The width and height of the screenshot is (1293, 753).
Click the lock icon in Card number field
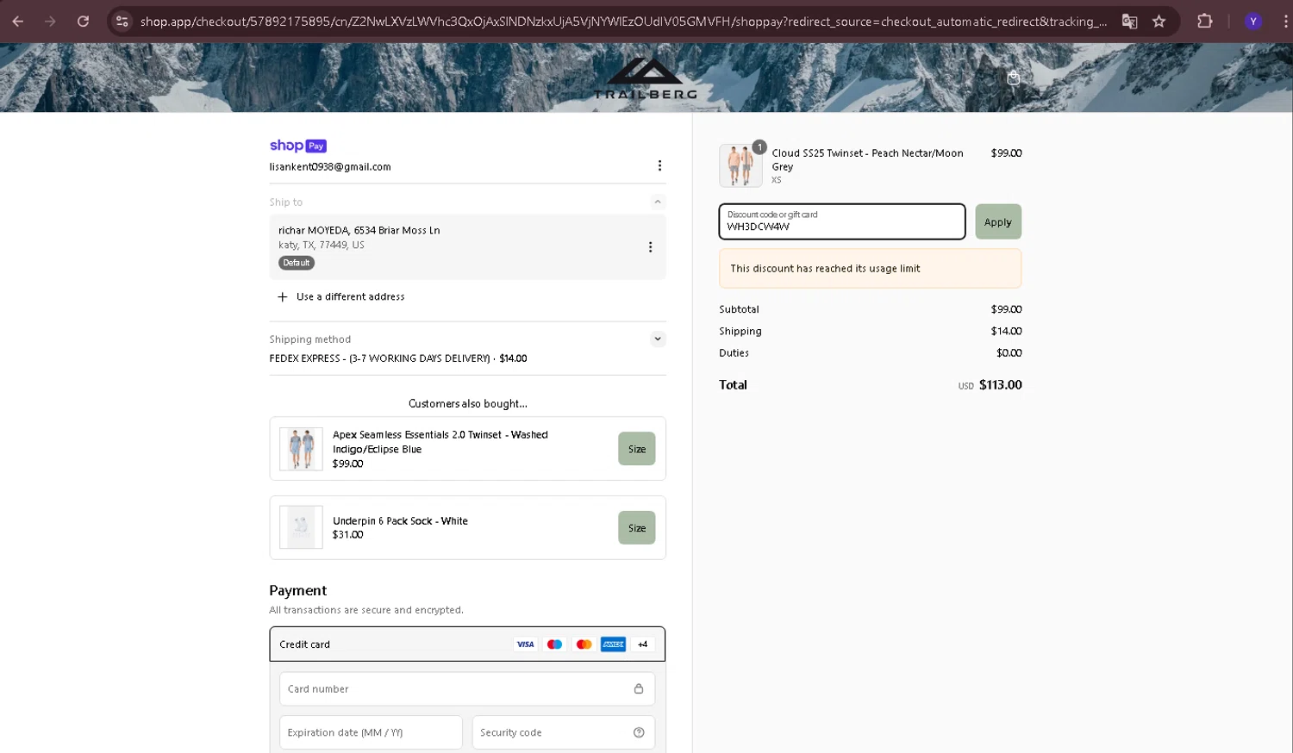click(x=639, y=688)
